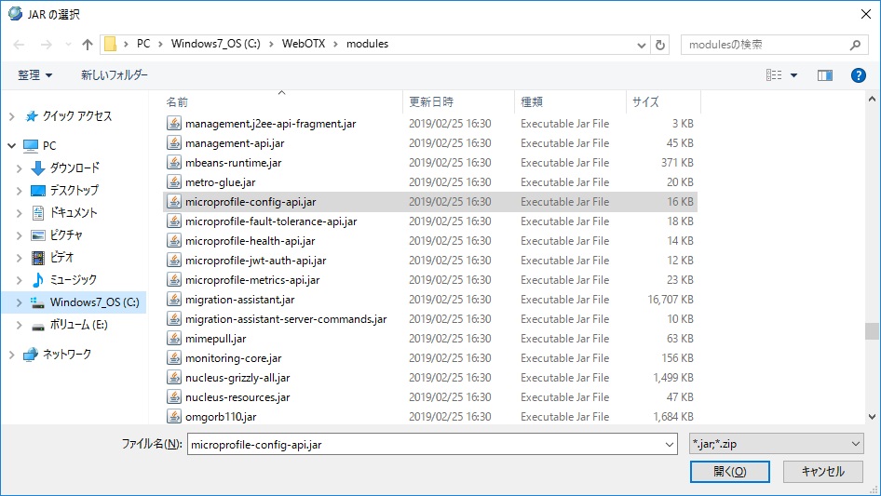Click the vertical scrollbar thumb in file list

point(872,331)
